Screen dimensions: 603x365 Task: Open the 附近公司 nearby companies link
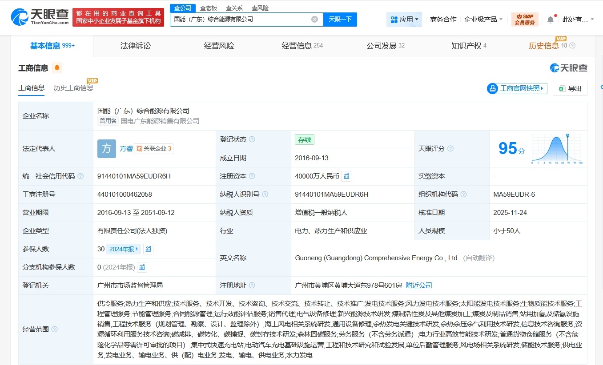(418, 285)
